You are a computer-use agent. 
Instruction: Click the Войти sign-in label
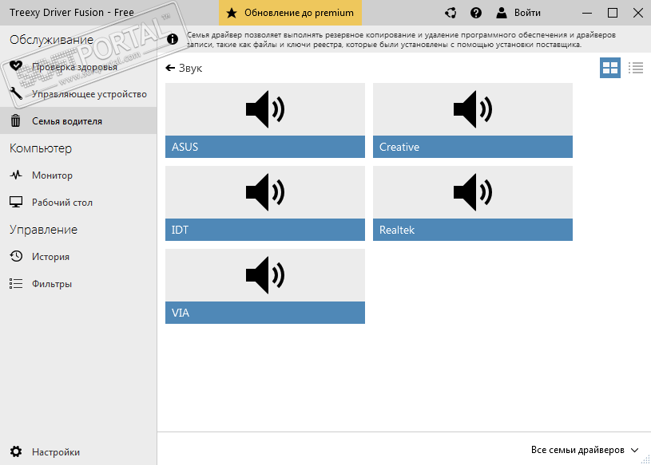point(527,13)
